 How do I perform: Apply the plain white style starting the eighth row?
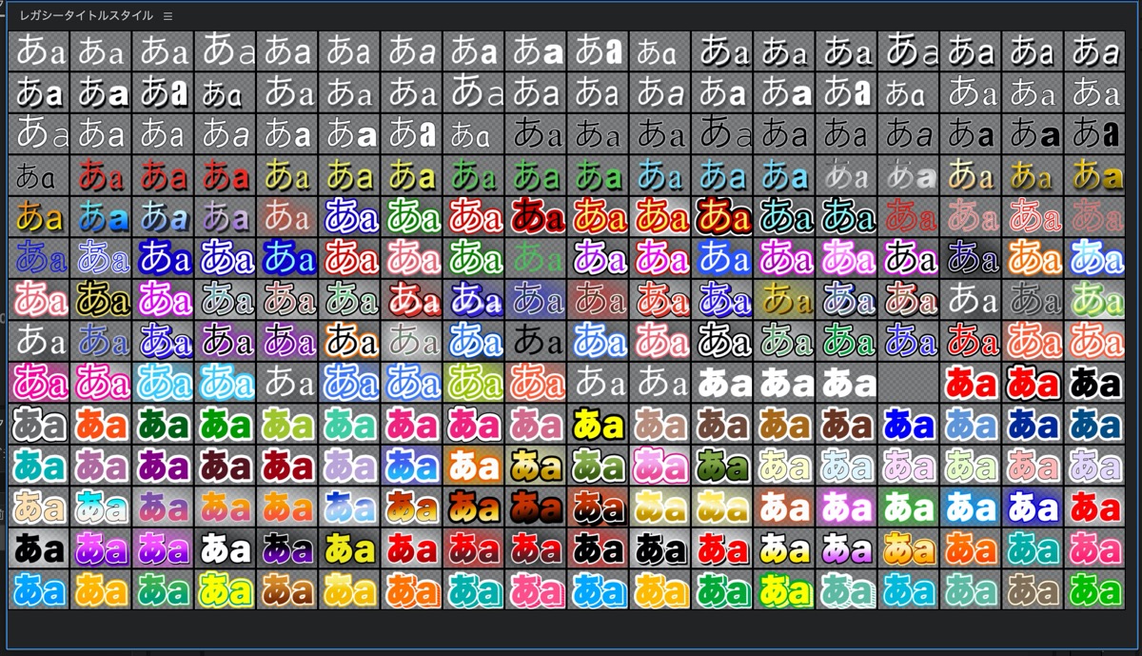click(x=39, y=339)
